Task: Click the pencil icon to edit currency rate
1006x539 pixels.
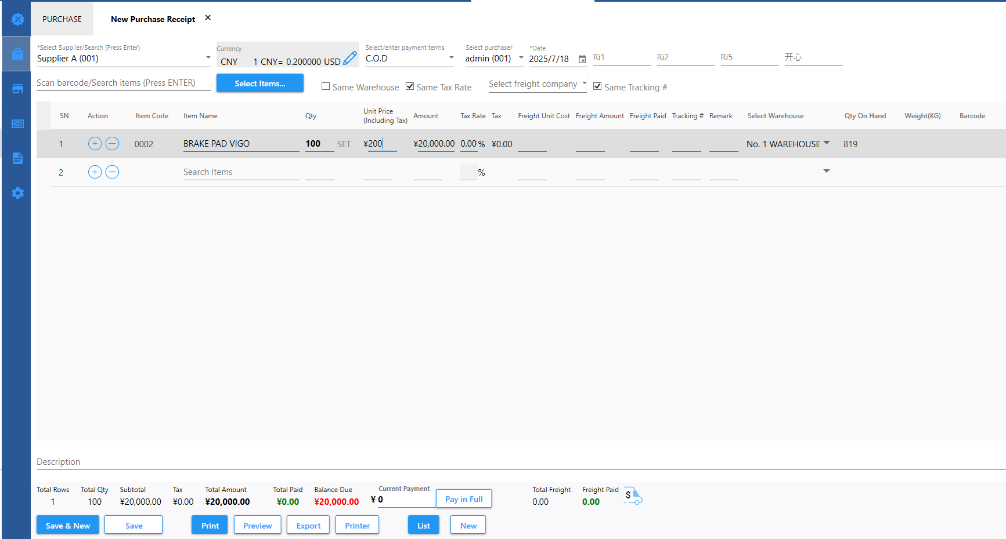Action: click(x=350, y=59)
